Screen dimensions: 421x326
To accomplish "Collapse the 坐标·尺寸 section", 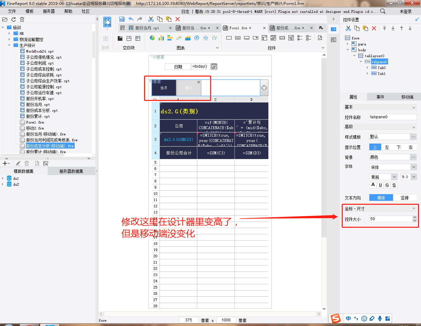I will pos(414,209).
